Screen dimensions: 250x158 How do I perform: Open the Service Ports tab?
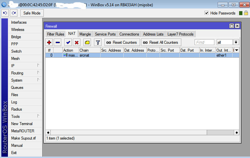105,34
